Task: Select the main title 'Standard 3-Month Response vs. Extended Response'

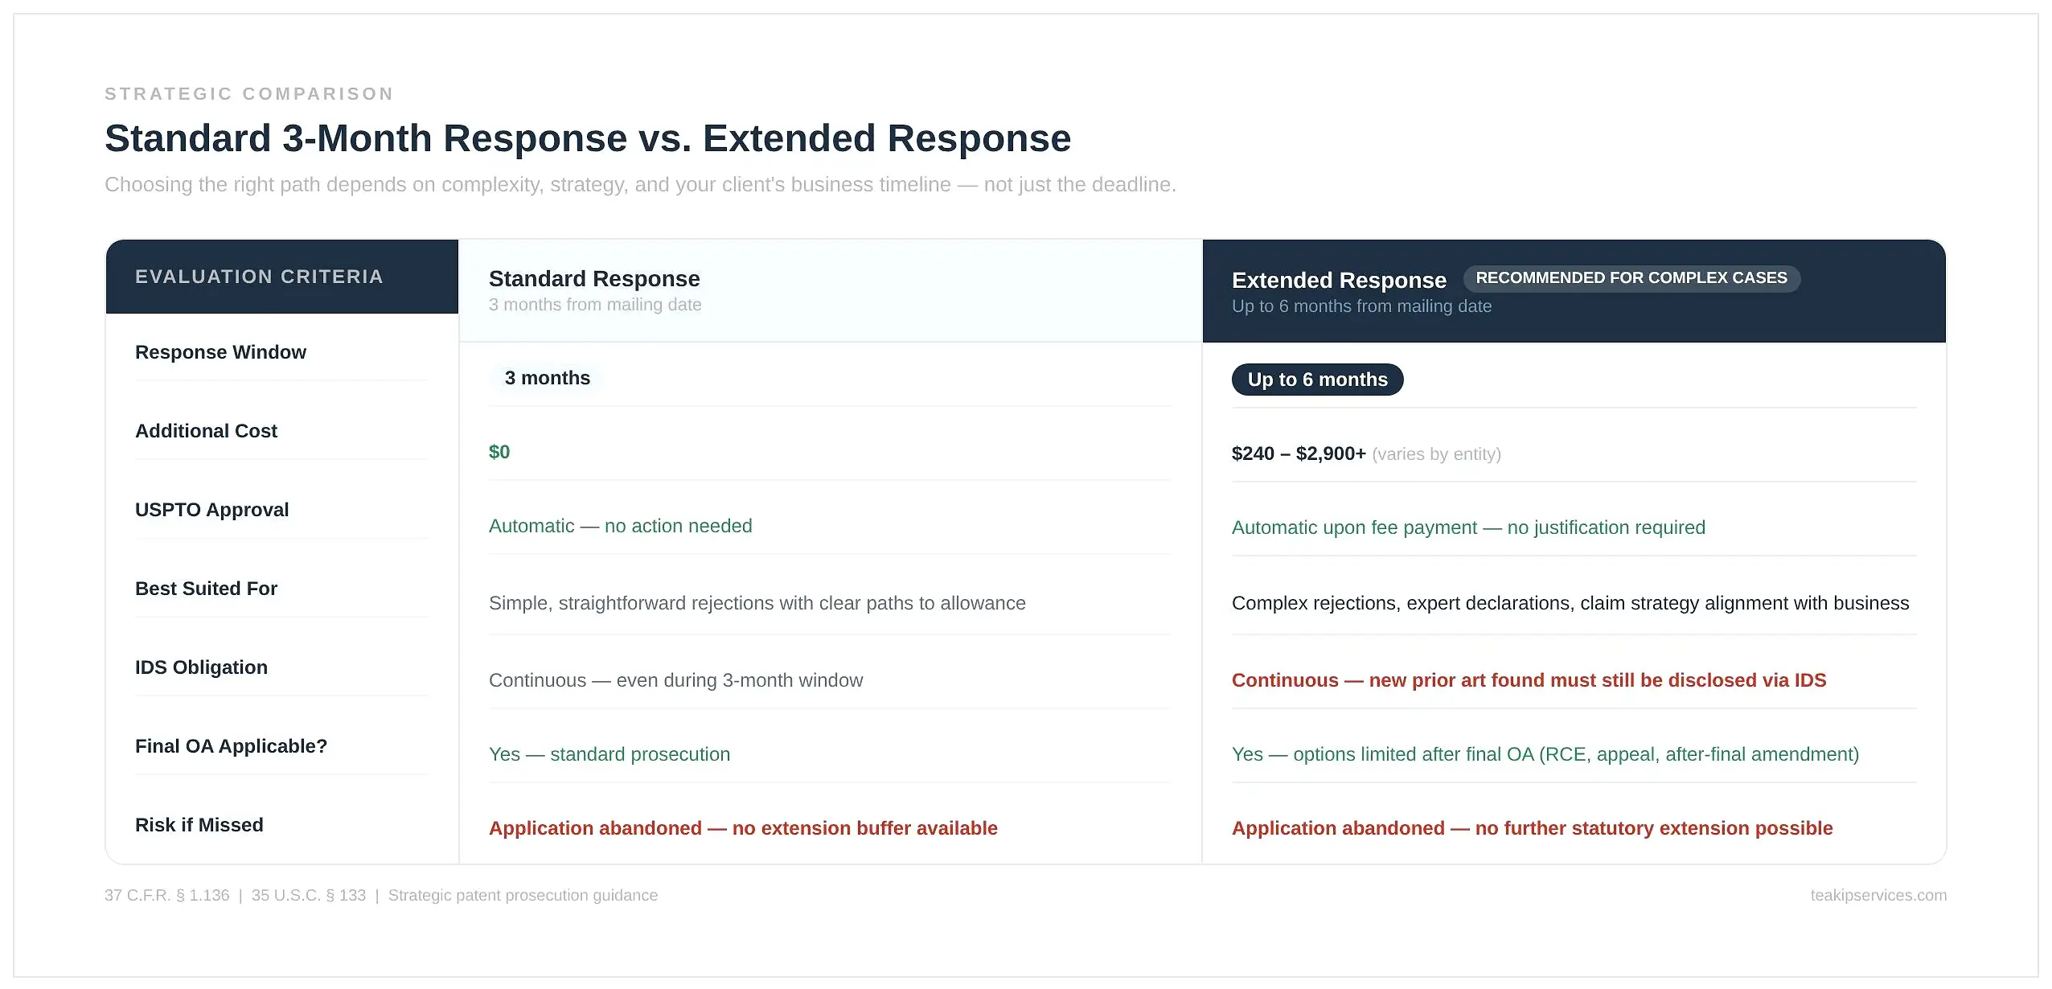Action: pyautogui.click(x=588, y=138)
